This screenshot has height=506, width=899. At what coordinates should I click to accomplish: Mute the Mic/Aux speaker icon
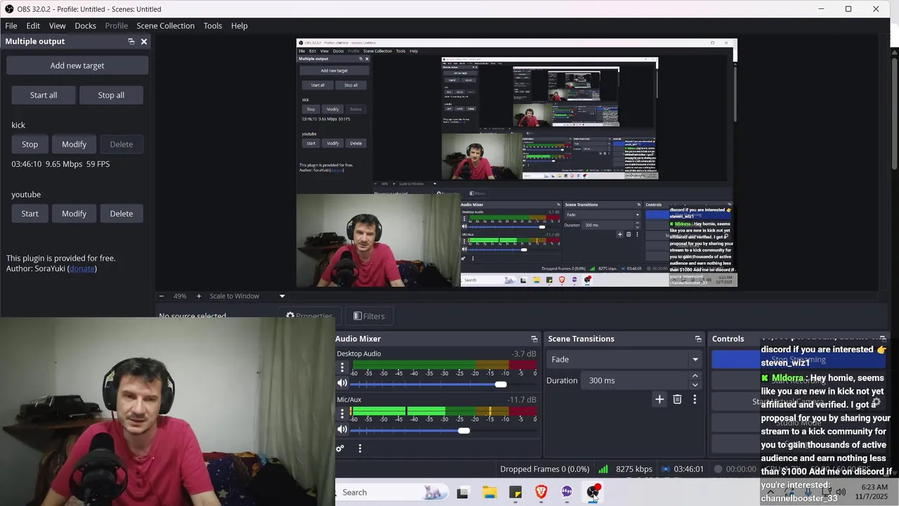tap(342, 429)
